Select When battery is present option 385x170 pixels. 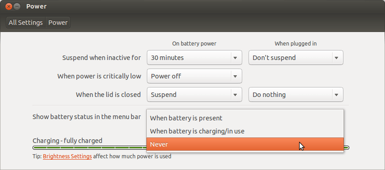coord(245,118)
